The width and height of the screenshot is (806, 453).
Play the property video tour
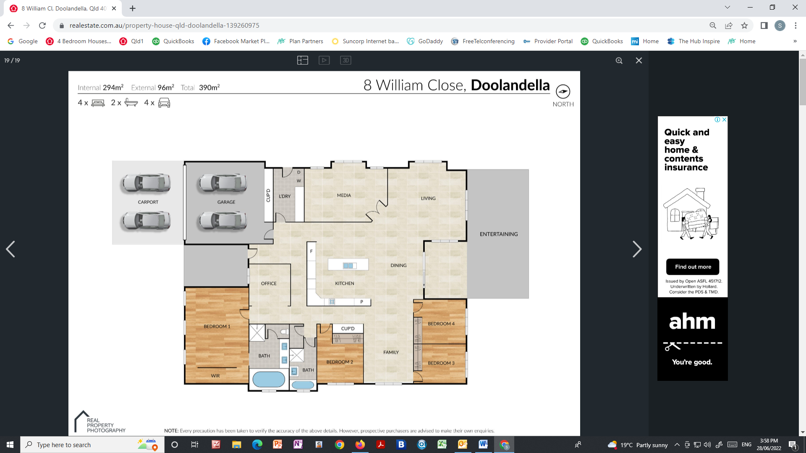tap(324, 60)
